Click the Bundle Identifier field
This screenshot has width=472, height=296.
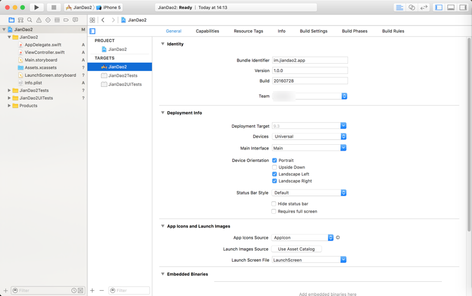click(310, 60)
